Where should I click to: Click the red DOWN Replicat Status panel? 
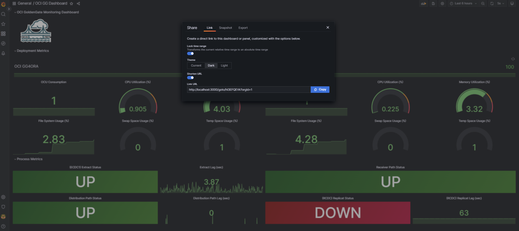tap(338, 213)
